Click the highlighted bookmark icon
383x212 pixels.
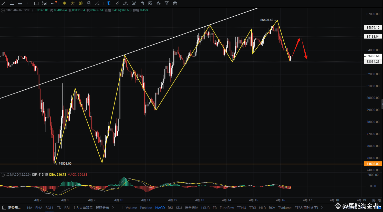click(109, 3)
